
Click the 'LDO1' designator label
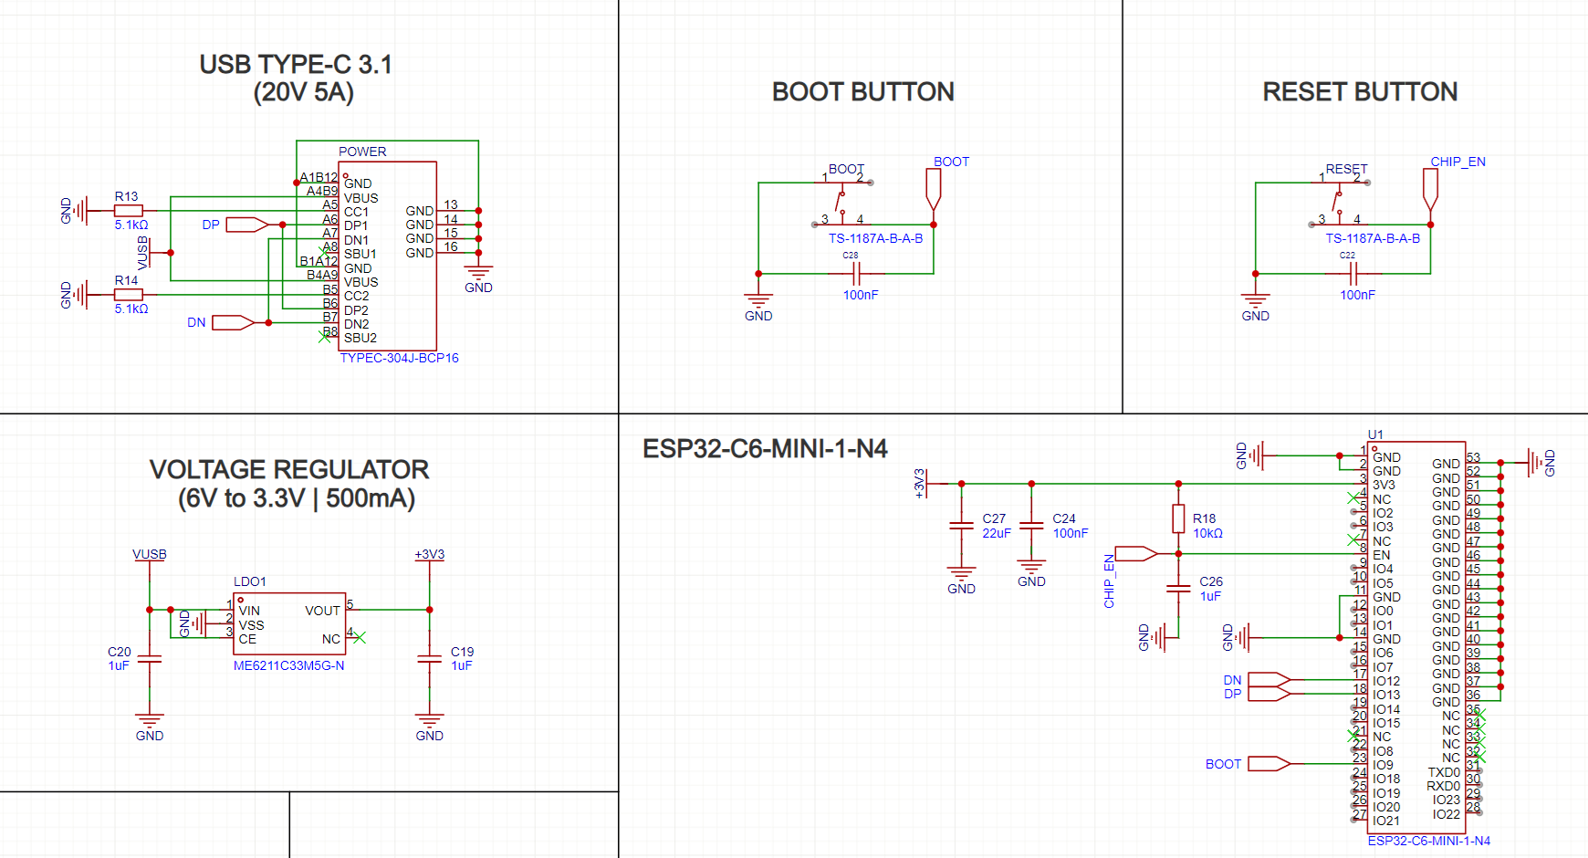tap(250, 581)
